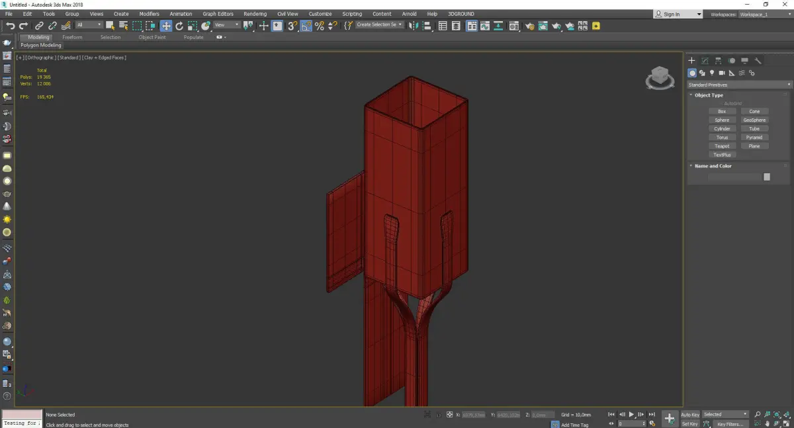Click the ViewCube in viewport
Screen dimensions: 794x428
(660, 78)
